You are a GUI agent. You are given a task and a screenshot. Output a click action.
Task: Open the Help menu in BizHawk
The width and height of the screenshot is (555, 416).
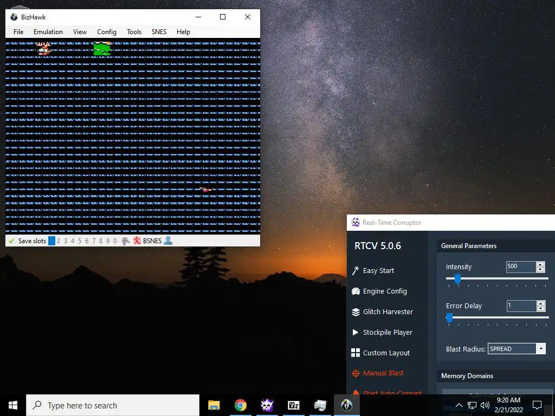point(183,32)
